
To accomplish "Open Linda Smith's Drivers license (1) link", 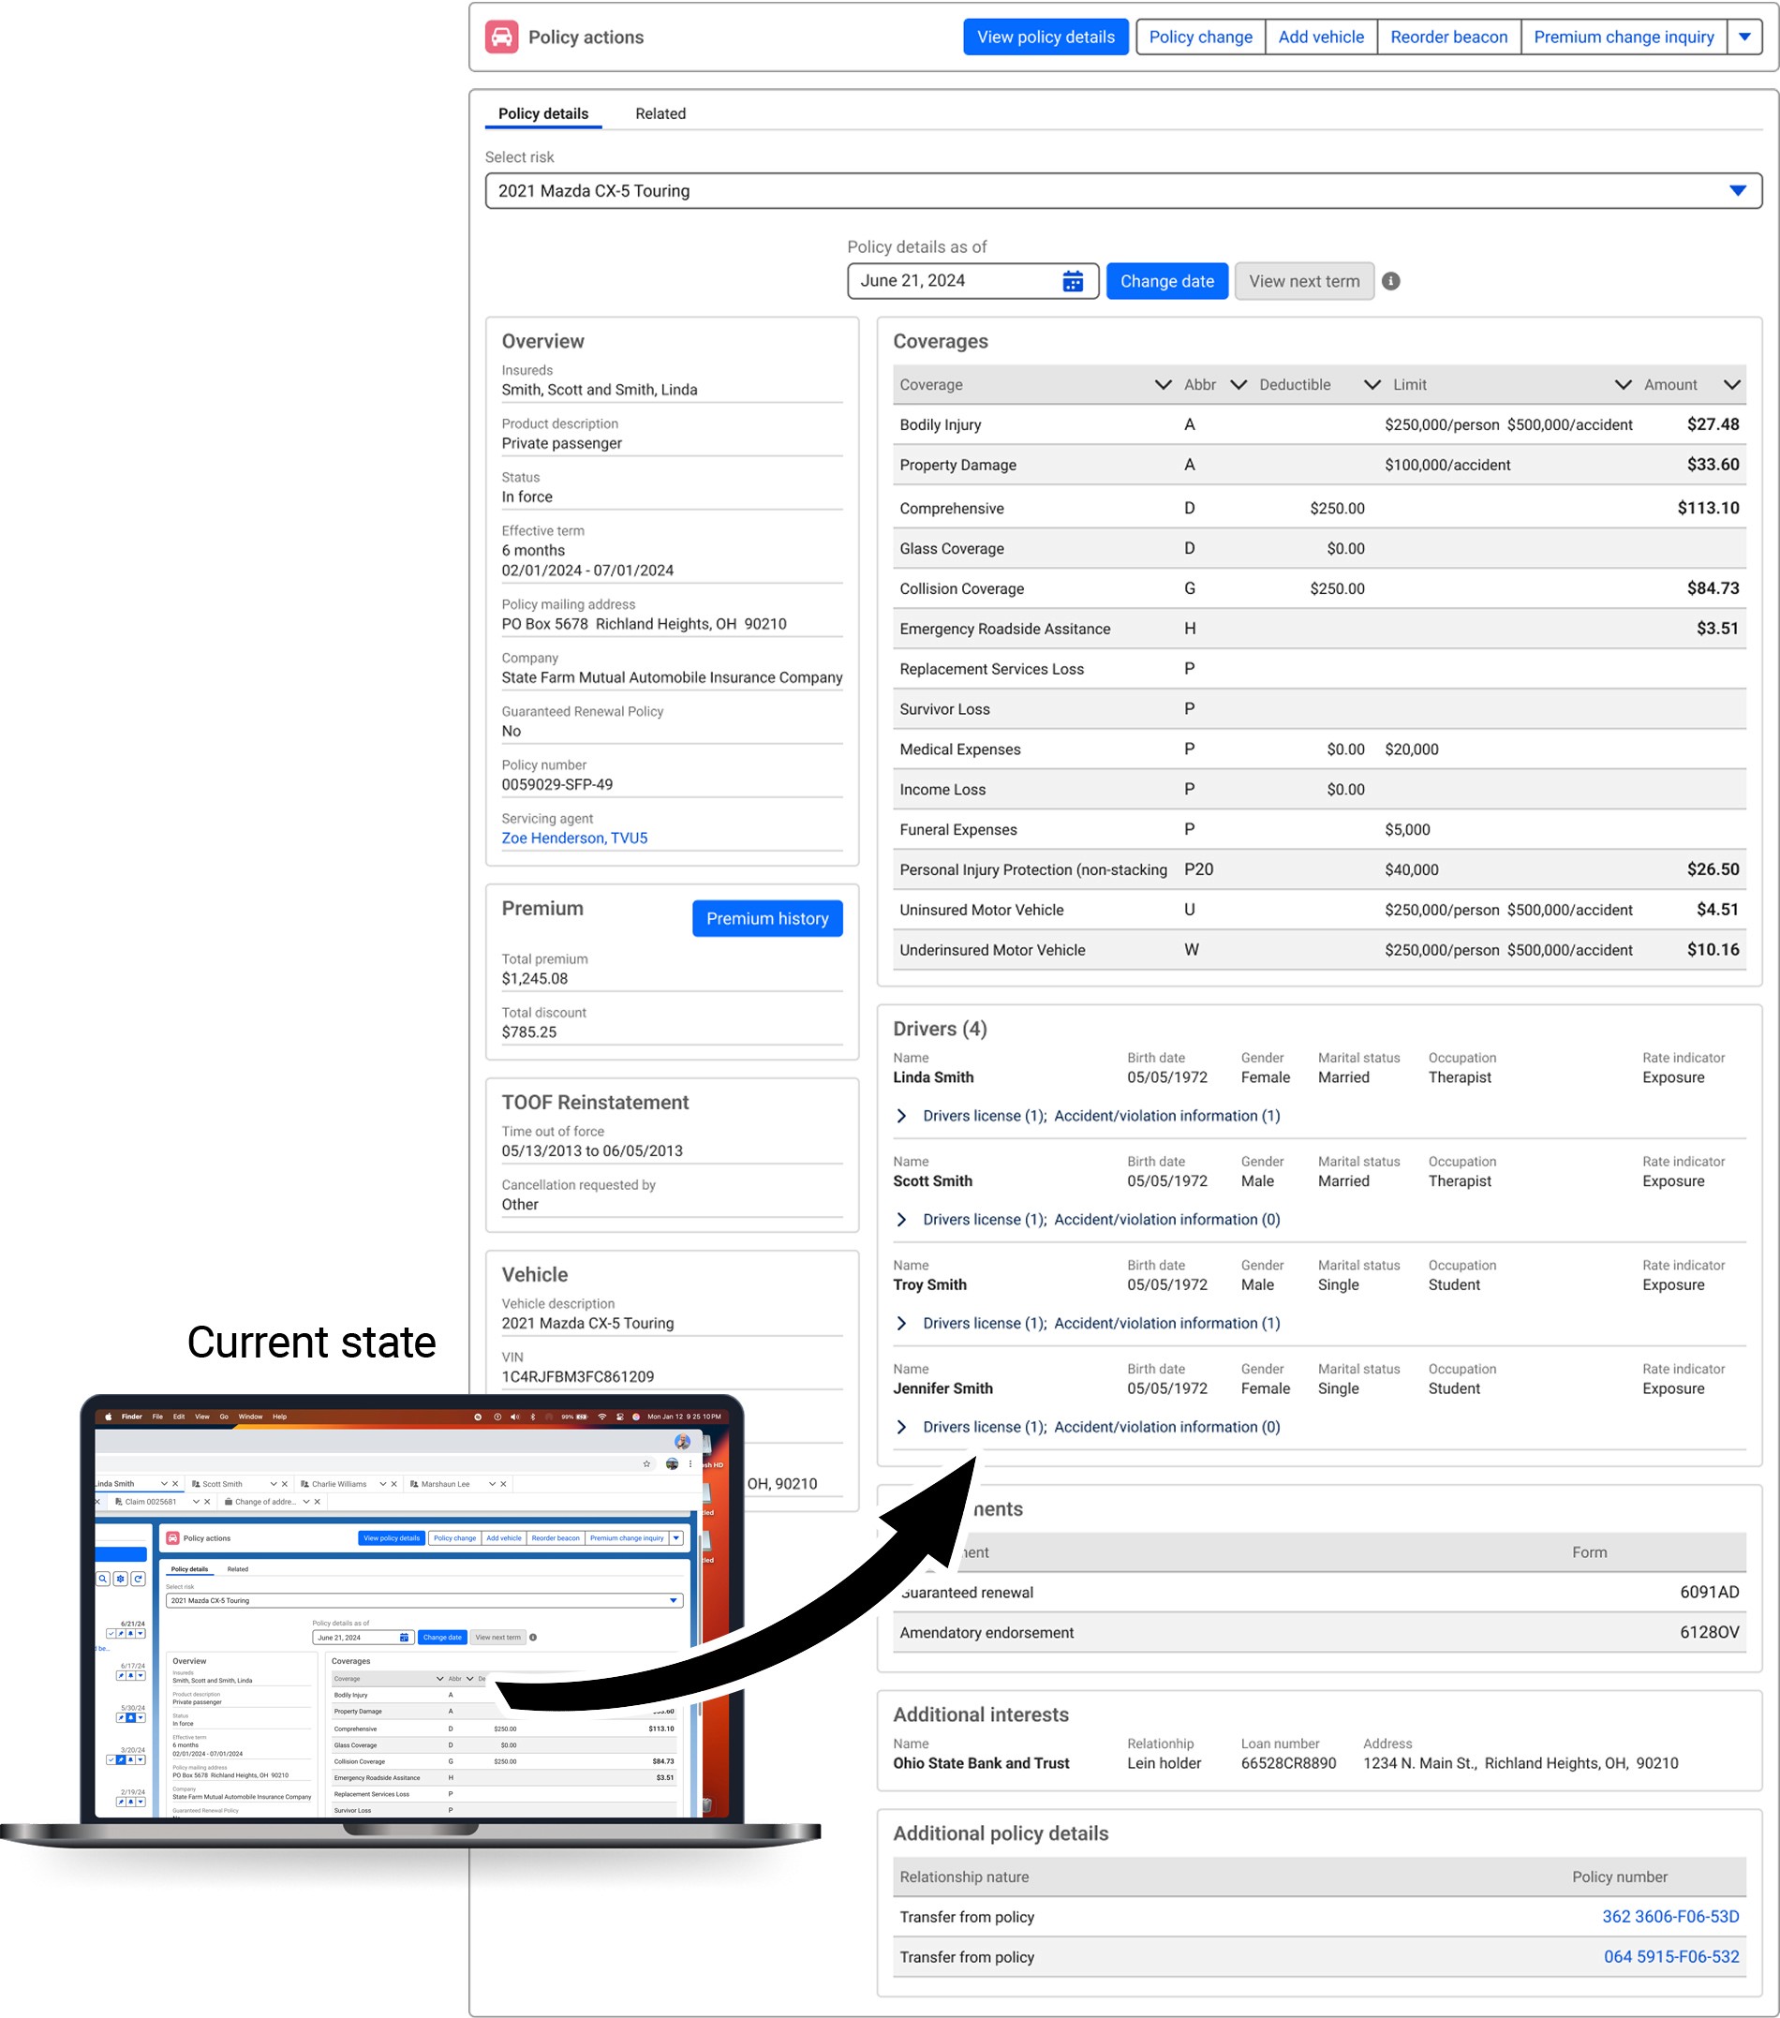I will point(985,1116).
